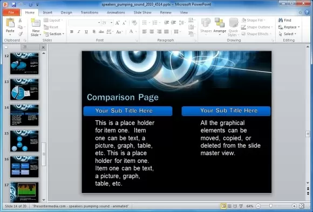Open the Change Case dropdown

tap(119, 32)
